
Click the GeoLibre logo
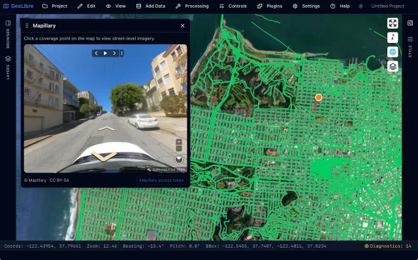coord(18,6)
